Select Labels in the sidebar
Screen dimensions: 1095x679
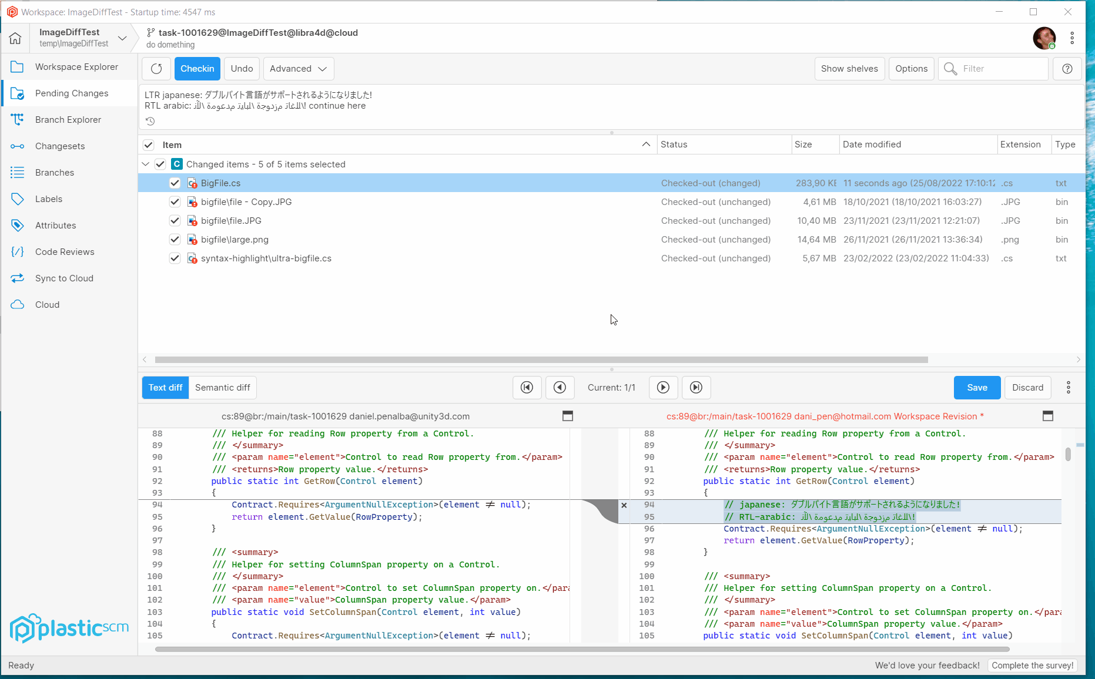48,199
